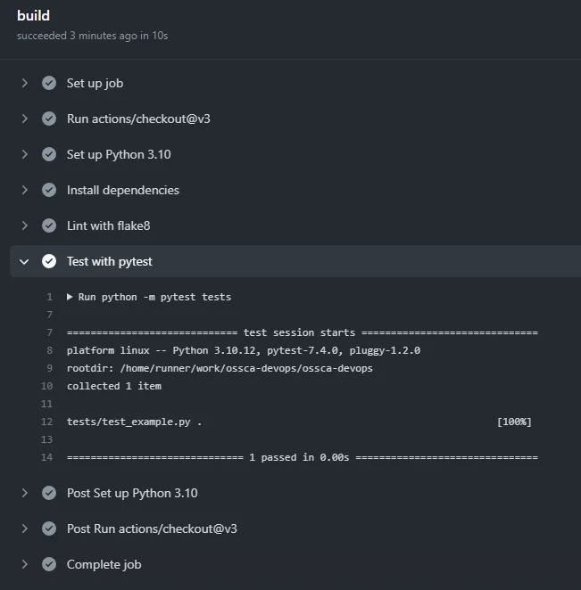Expand the Lint with flake8 chevron
Viewport: 581px width, 590px height.
click(24, 225)
